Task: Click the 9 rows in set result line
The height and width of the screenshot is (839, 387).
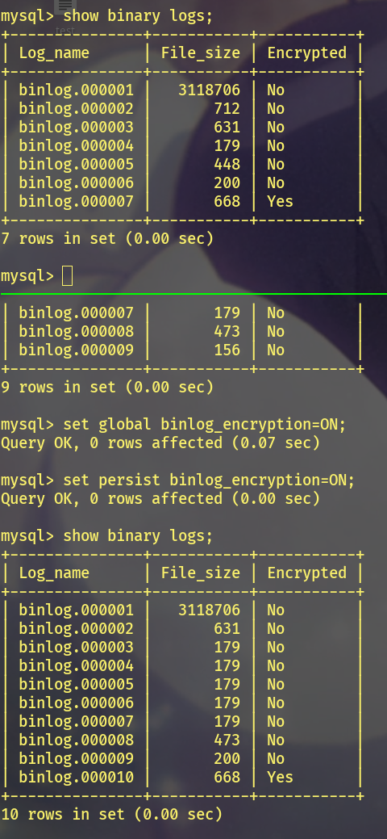Action: (107, 387)
